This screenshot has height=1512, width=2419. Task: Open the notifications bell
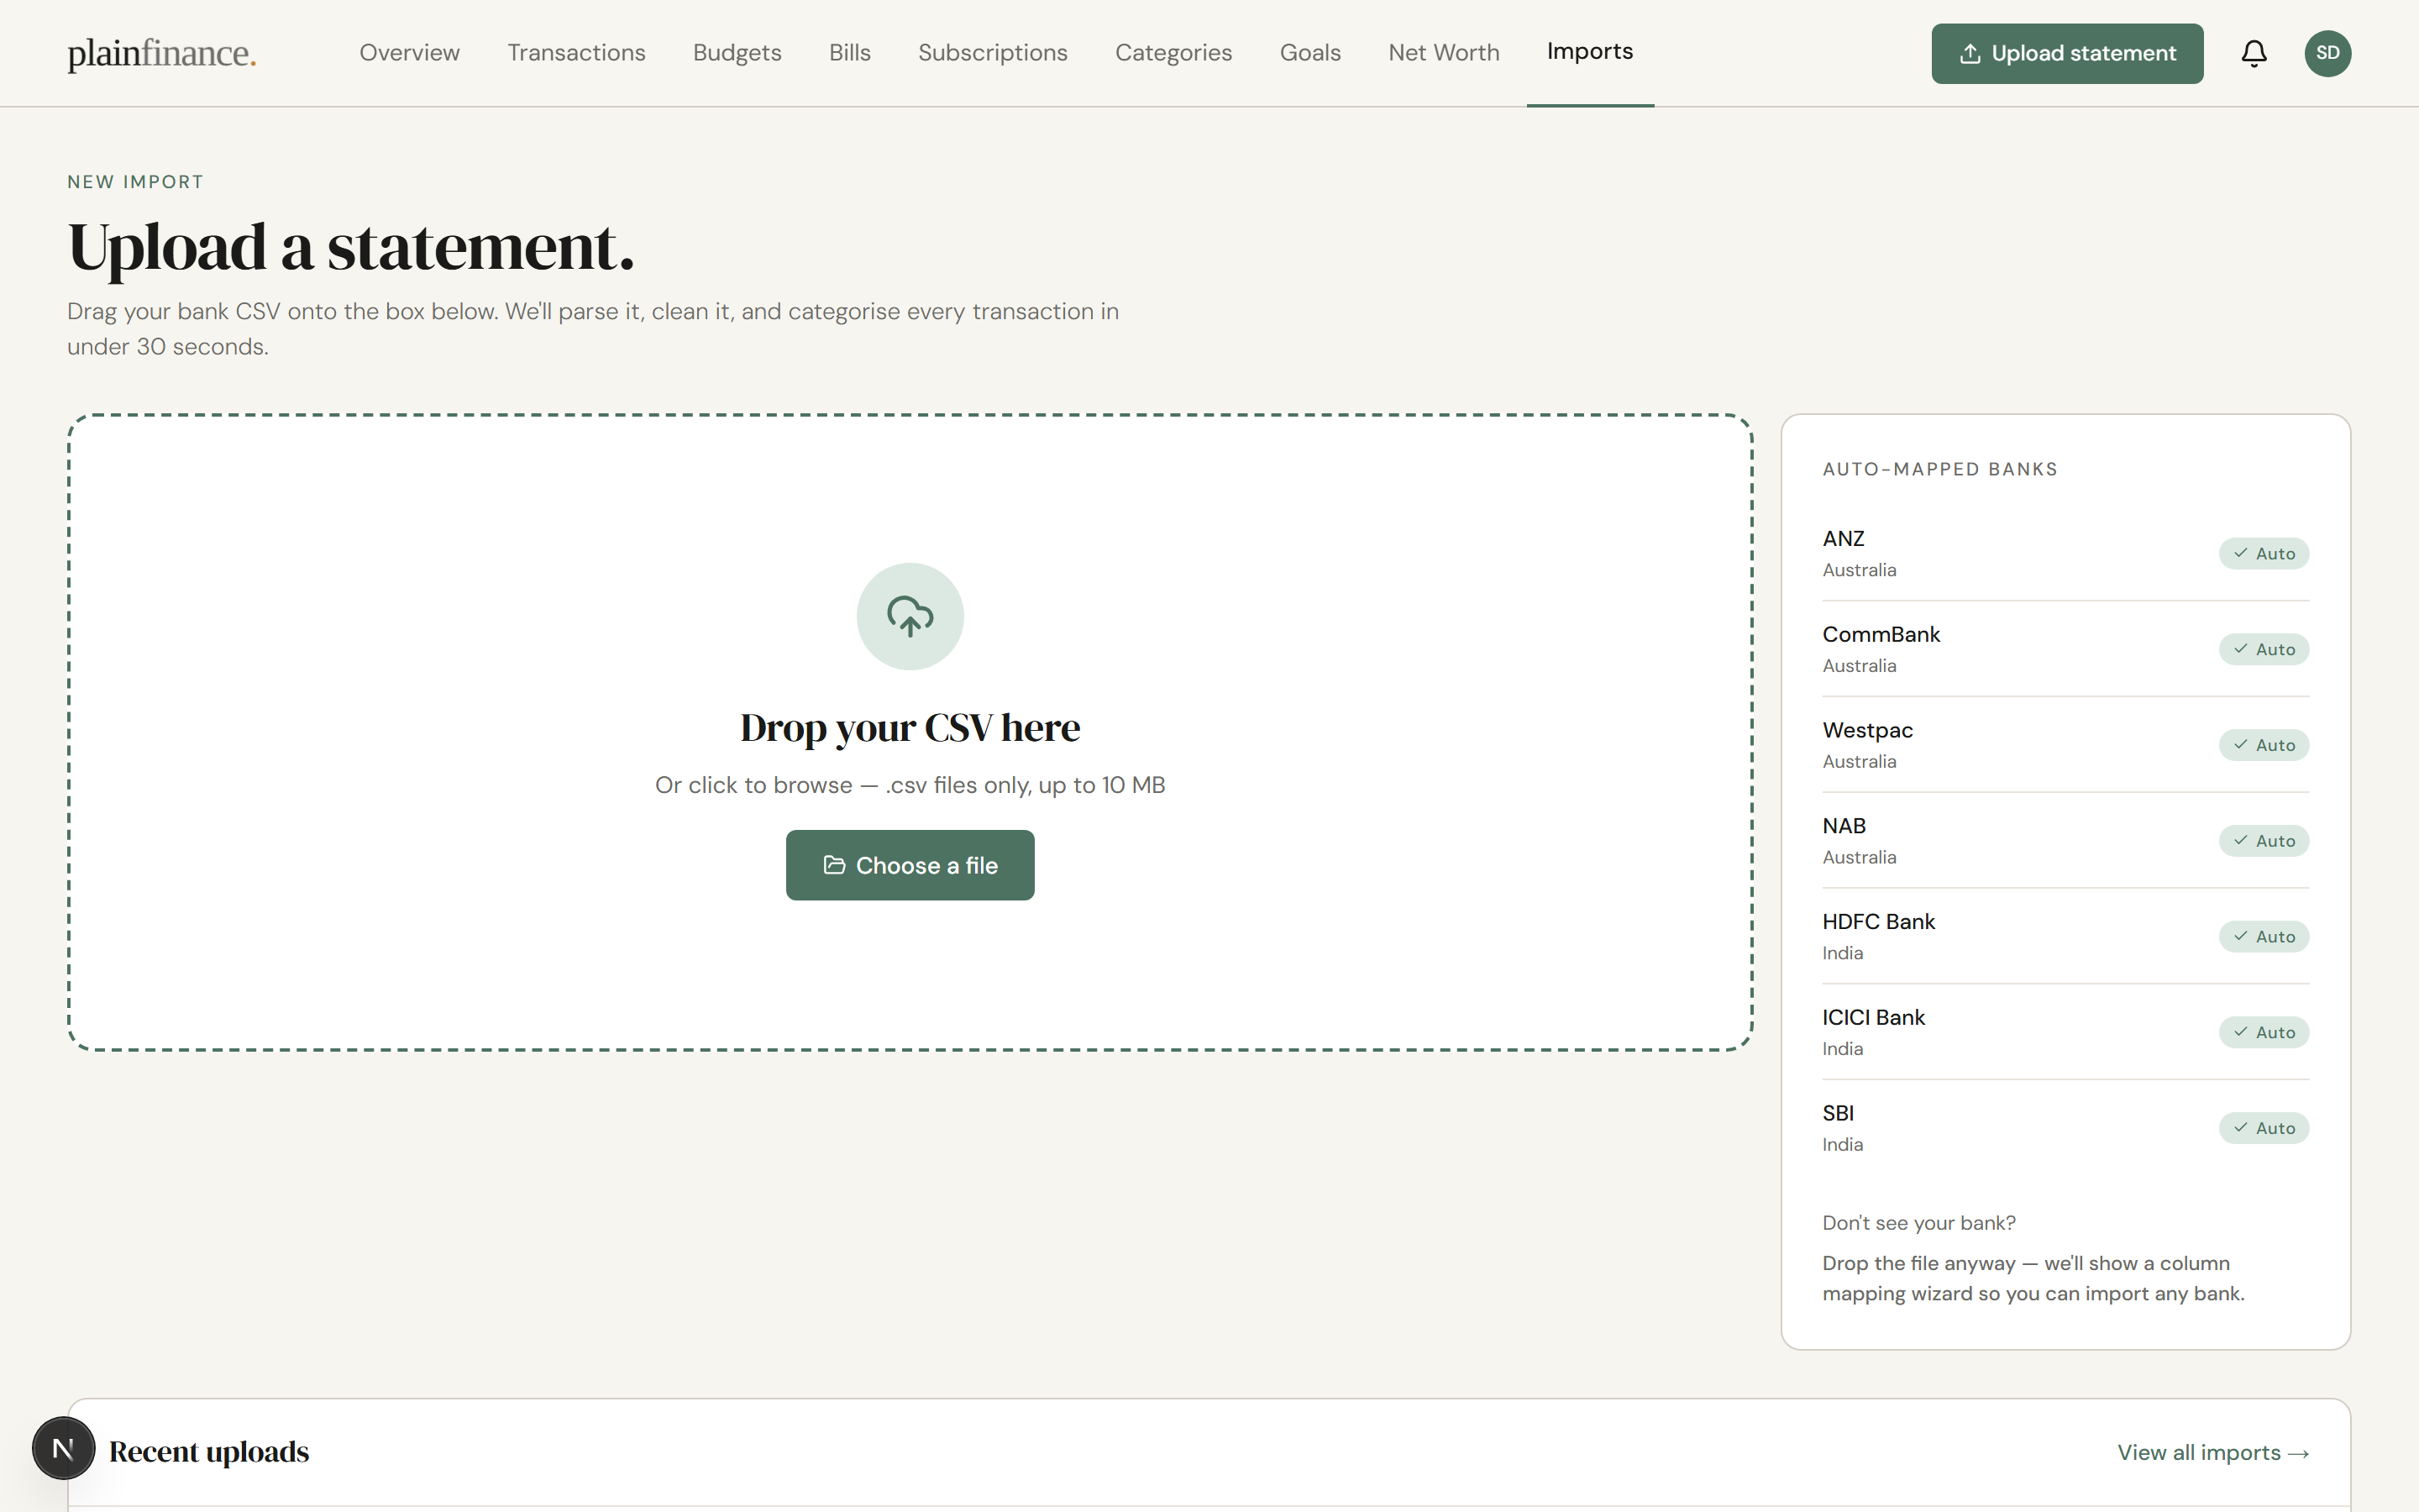(2253, 53)
